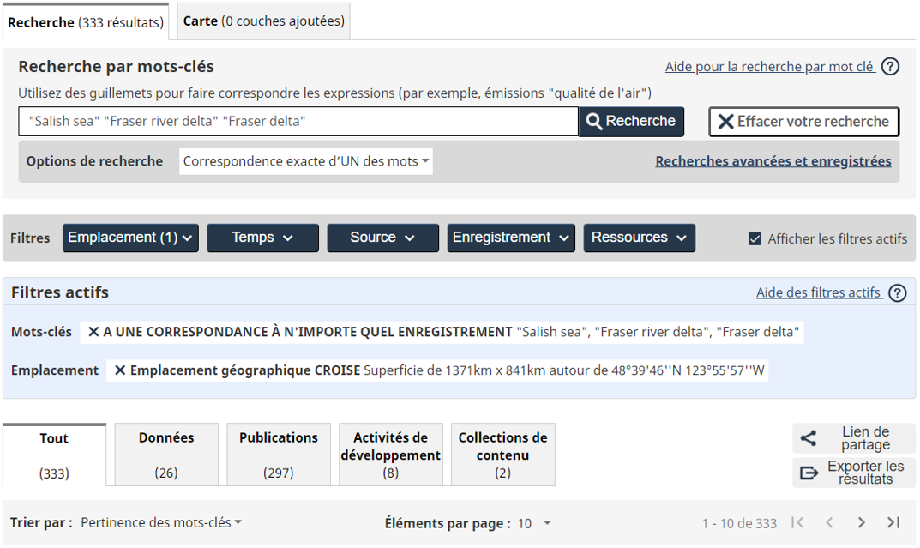The height and width of the screenshot is (548, 920).
Task: Open the Correspondence exacte d'UN des mots dropdown
Action: click(x=305, y=161)
